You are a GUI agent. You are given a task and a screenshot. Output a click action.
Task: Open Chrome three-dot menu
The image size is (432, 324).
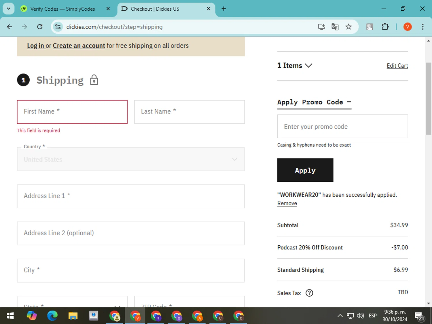coord(423,27)
